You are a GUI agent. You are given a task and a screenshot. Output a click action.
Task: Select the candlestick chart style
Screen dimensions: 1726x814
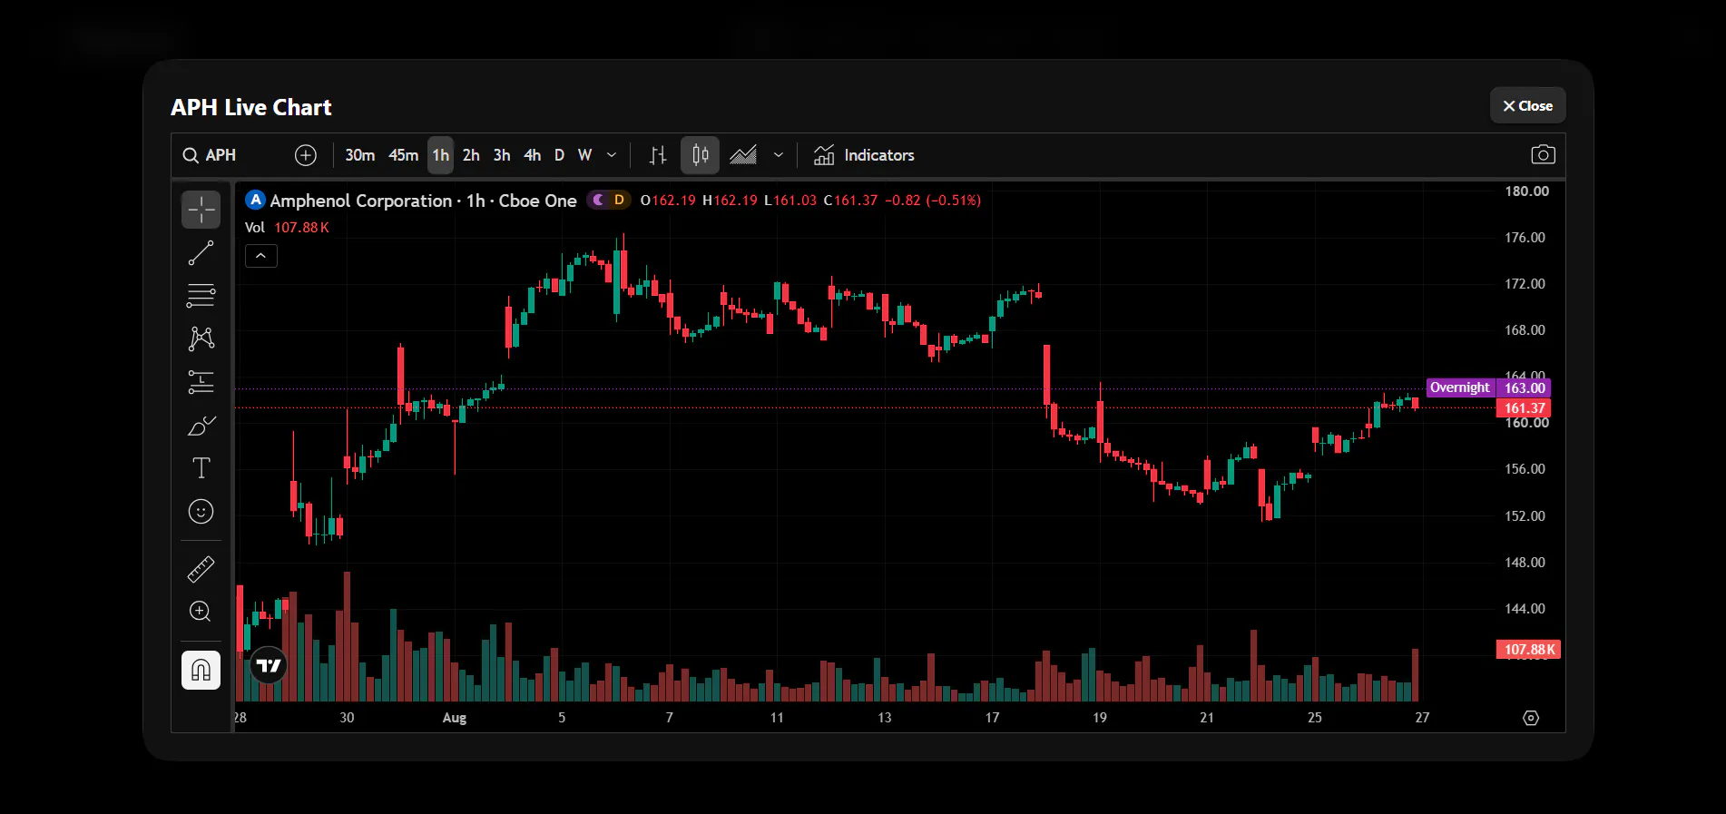(700, 155)
